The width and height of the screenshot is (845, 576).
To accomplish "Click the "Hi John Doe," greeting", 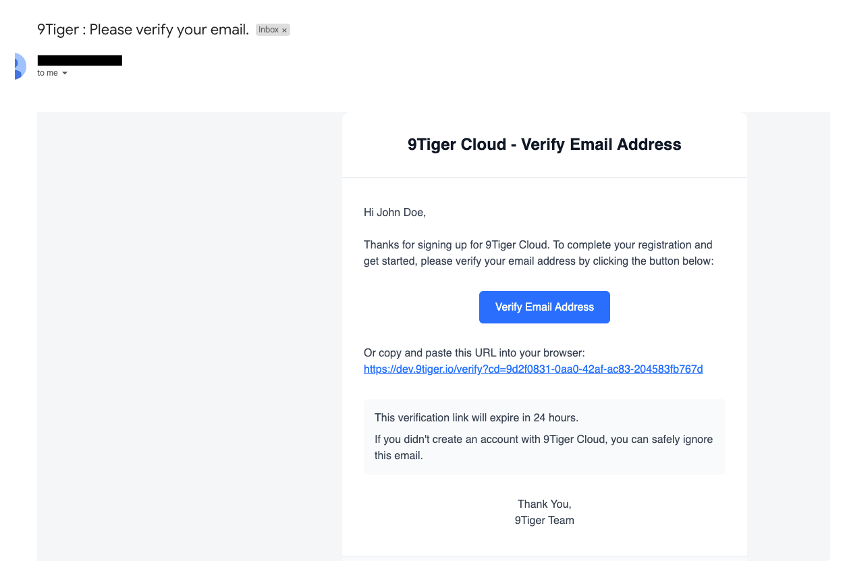I will 395,213.
